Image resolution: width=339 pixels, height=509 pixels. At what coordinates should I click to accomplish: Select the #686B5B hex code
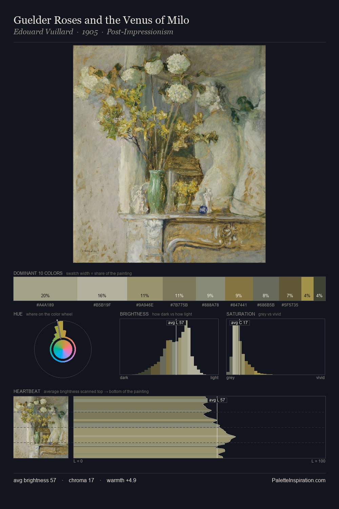[266, 305]
